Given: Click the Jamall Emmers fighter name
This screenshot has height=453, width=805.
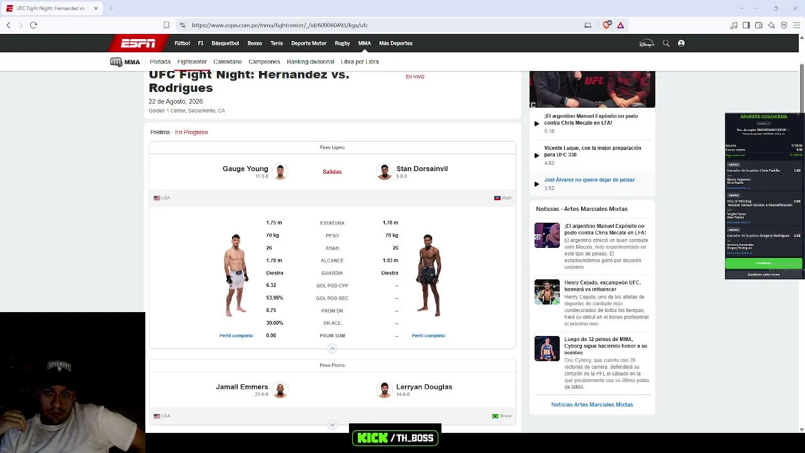Looking at the screenshot, I should pos(242,387).
